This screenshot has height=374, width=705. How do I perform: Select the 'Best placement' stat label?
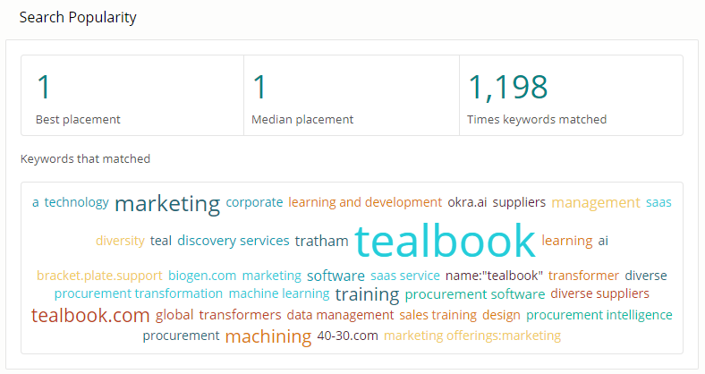78,120
